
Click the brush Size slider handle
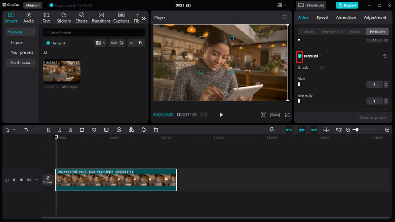click(x=299, y=84)
